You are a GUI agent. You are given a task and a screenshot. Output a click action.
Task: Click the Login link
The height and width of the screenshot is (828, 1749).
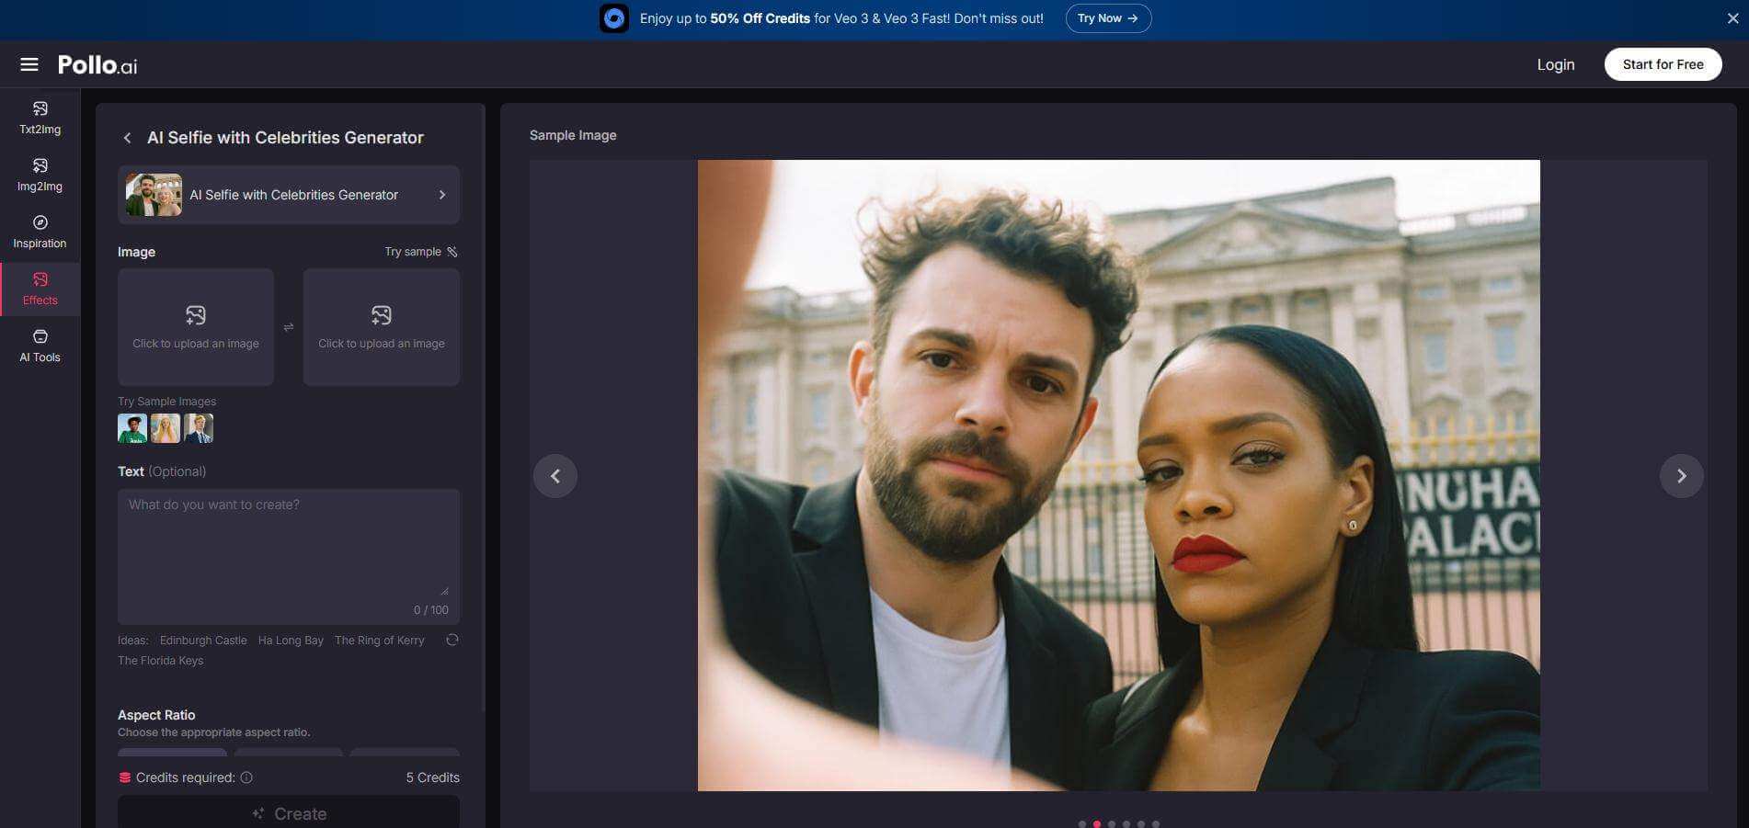(x=1555, y=64)
